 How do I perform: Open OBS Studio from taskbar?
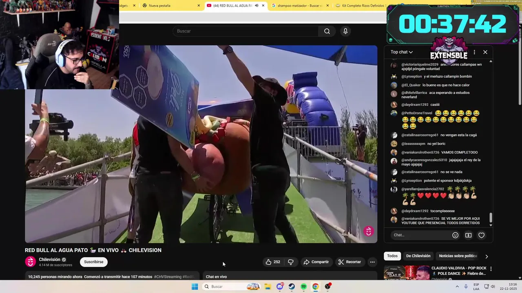click(x=327, y=286)
